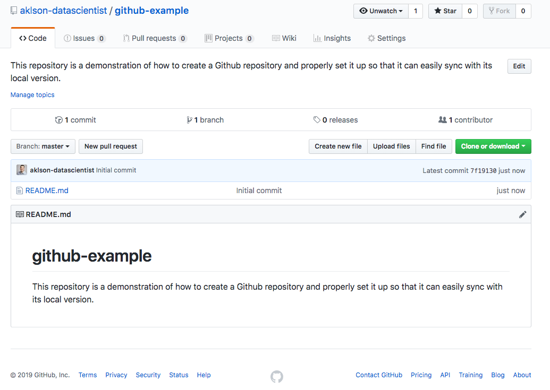550x390 pixels.
Task: Click the aklson-datascientist owner link in header
Action: [63, 11]
